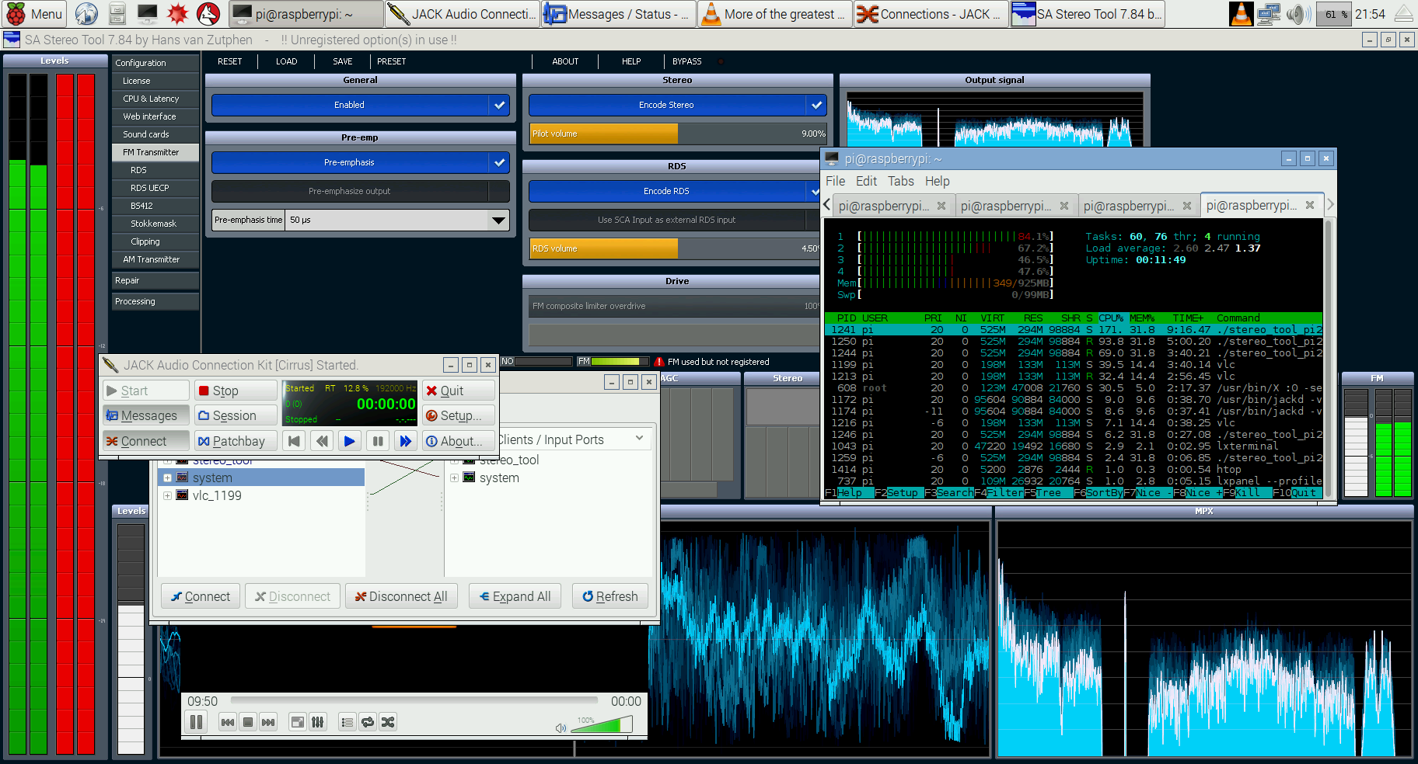Open Pre-emphasis time dropdown
The width and height of the screenshot is (1418, 764).
pyautogui.click(x=498, y=220)
